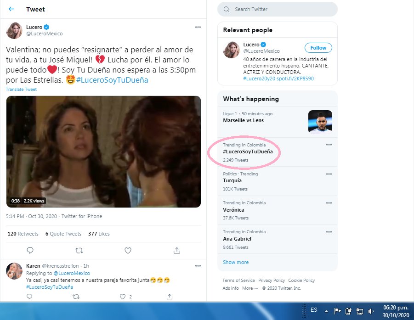Open the Terms of Service link
This screenshot has height=320, width=414.
[x=238, y=281]
